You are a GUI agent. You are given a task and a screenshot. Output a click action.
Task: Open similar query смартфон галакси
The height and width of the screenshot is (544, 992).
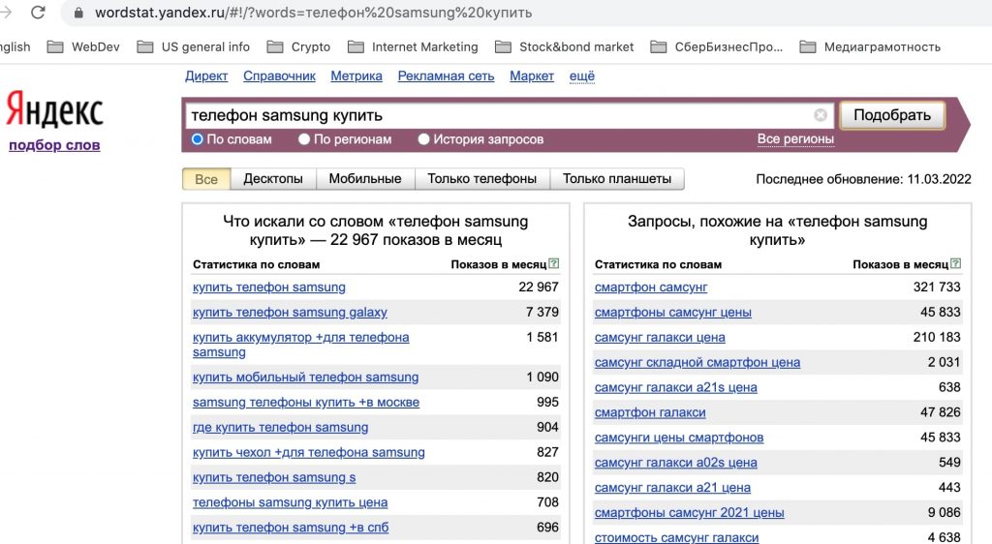click(x=650, y=412)
